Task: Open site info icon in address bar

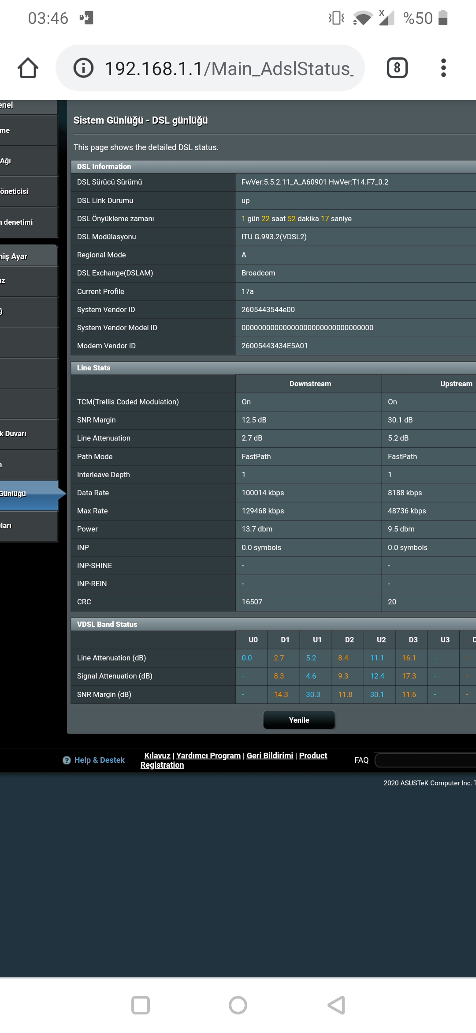Action: pos(83,68)
